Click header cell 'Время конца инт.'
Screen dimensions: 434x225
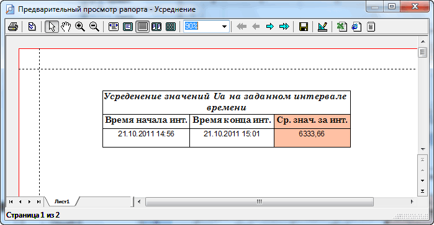[x=232, y=121]
